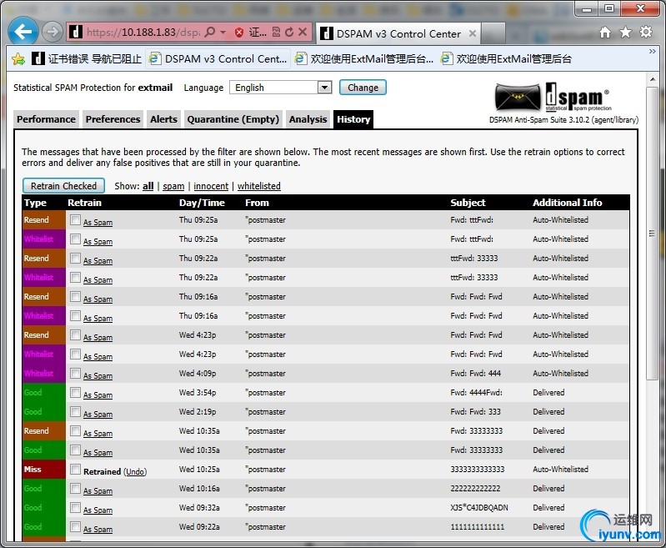Image resolution: width=666 pixels, height=548 pixels.
Task: Click the Retrain Checked button
Action: [x=63, y=186]
